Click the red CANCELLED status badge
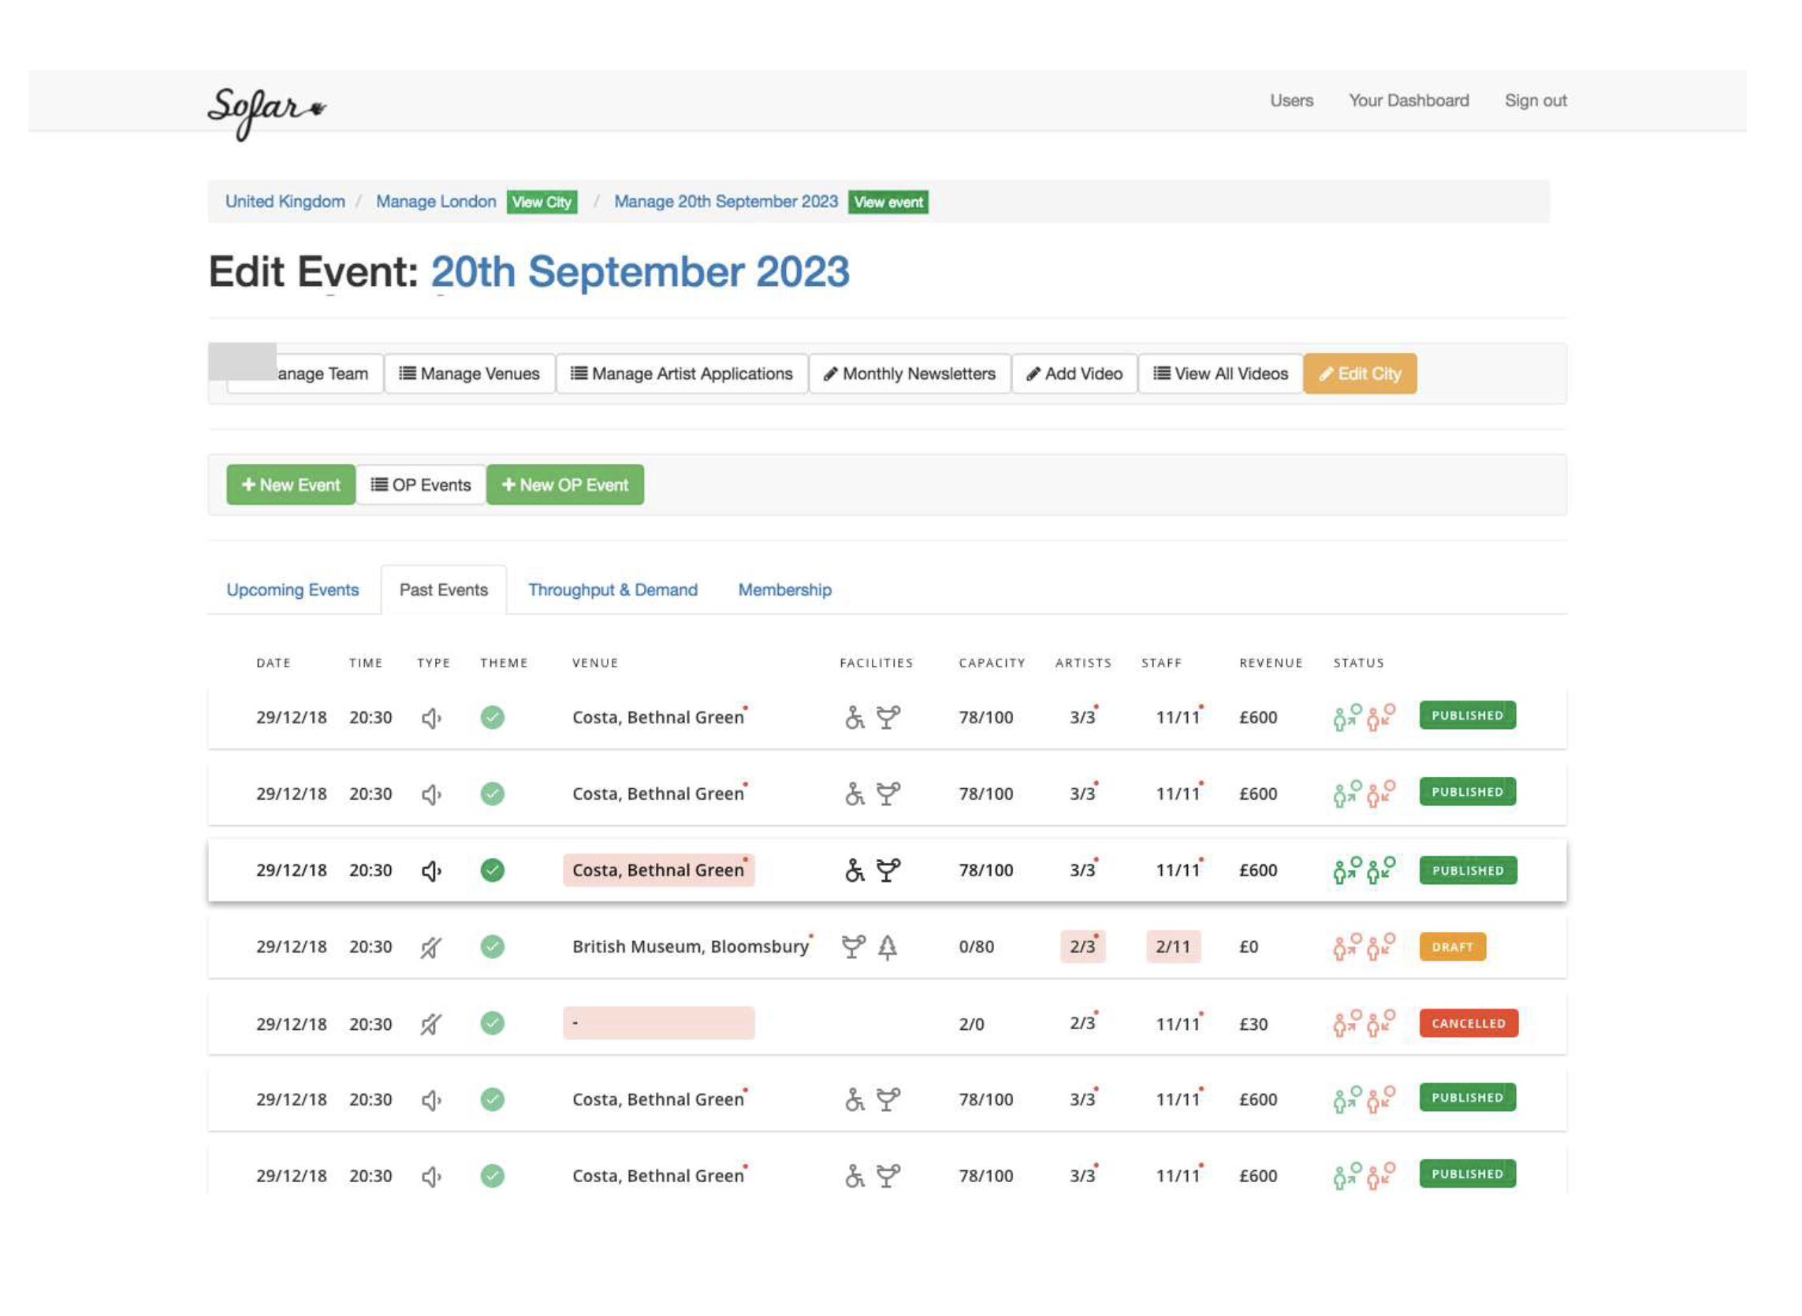Screen dimensions: 1802x1316 [x=1469, y=1023]
